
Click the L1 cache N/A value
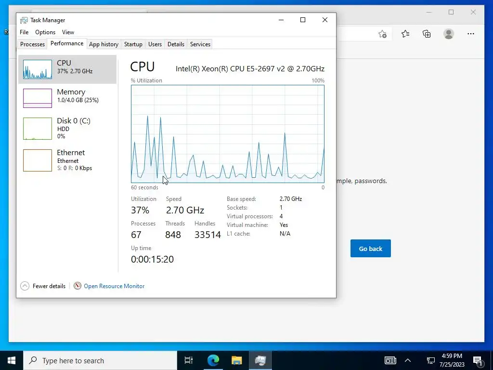point(285,234)
